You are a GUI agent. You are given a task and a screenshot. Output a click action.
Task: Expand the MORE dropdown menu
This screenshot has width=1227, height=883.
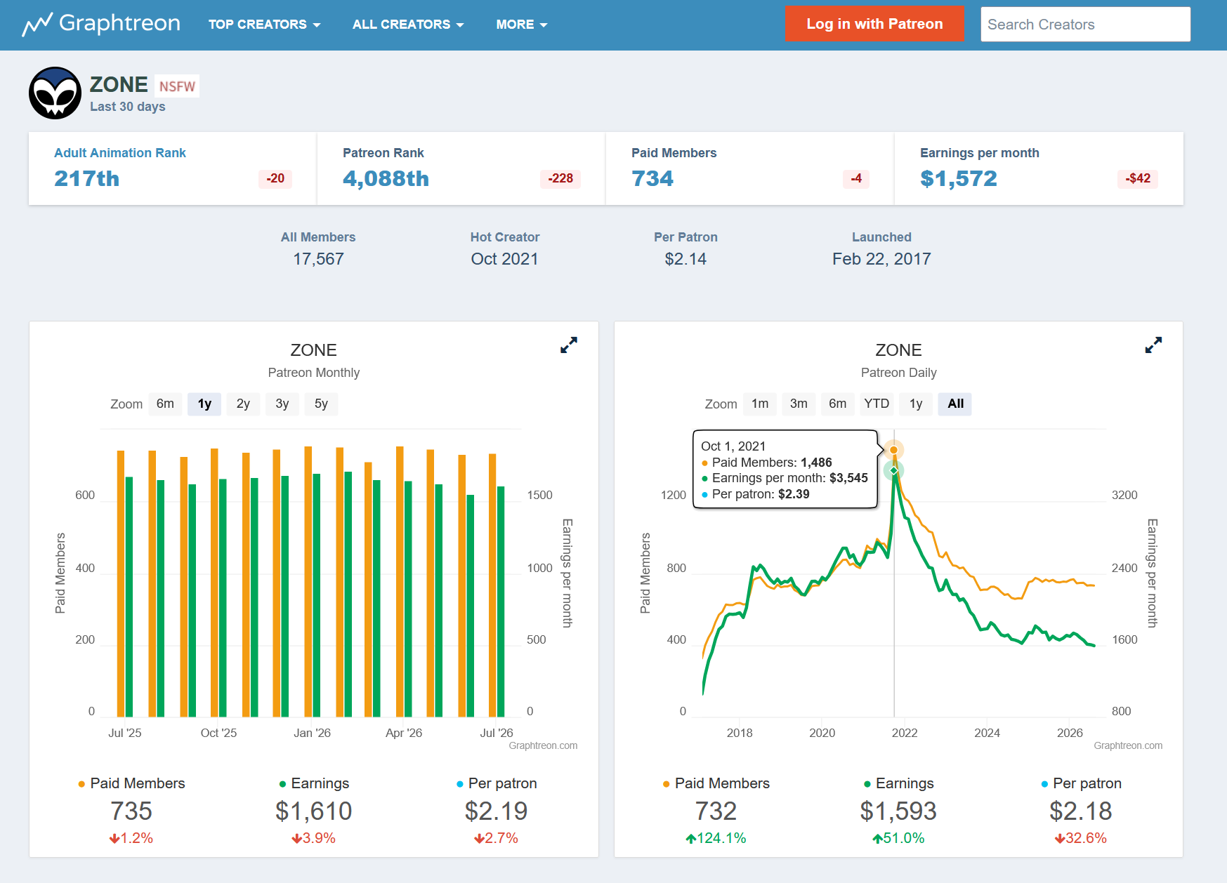click(521, 25)
